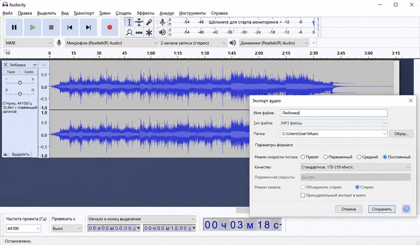Open the Любимка track menu dots
The width and height of the screenshot is (420, 245).
pos(35,65)
